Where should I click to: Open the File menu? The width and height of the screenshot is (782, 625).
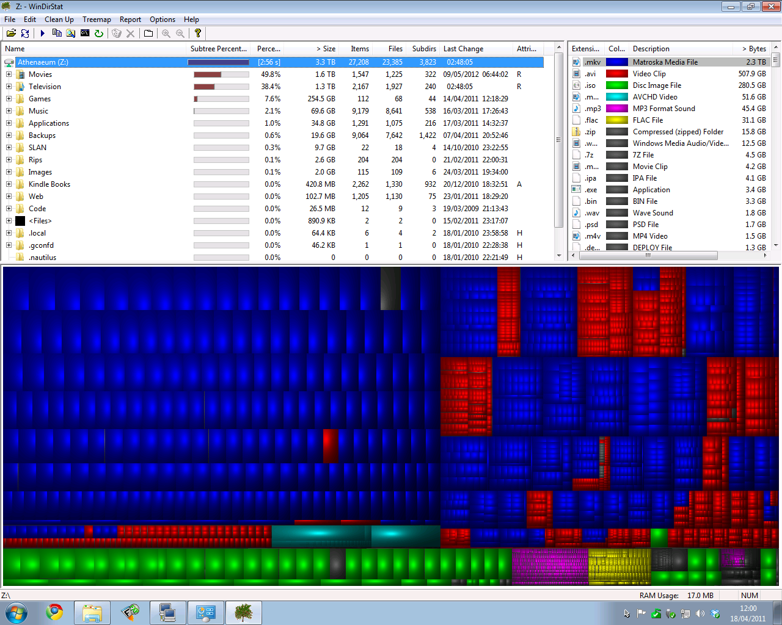(x=10, y=20)
